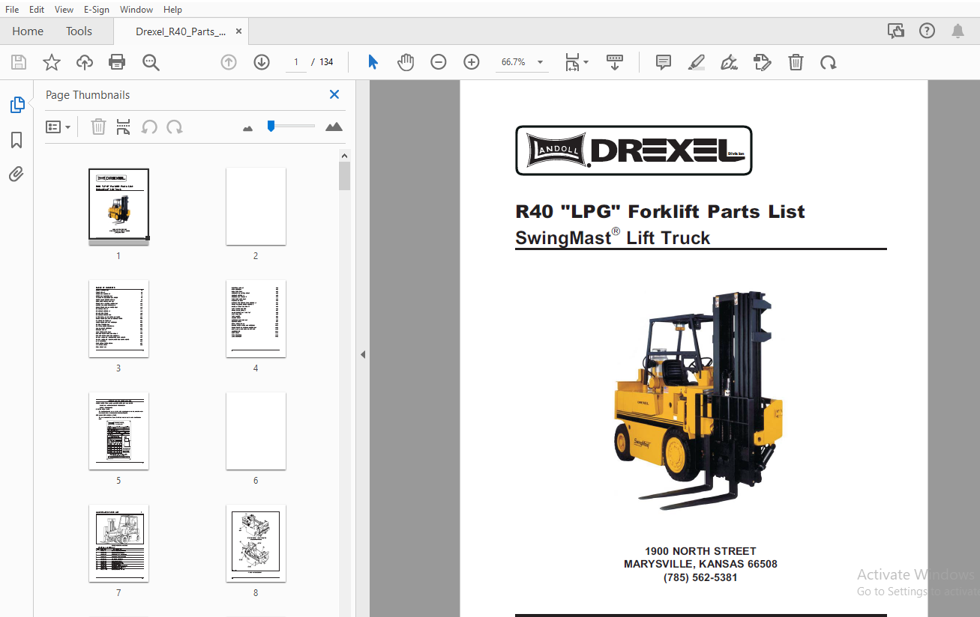
Task: Click the Save file icon
Action: 19,62
